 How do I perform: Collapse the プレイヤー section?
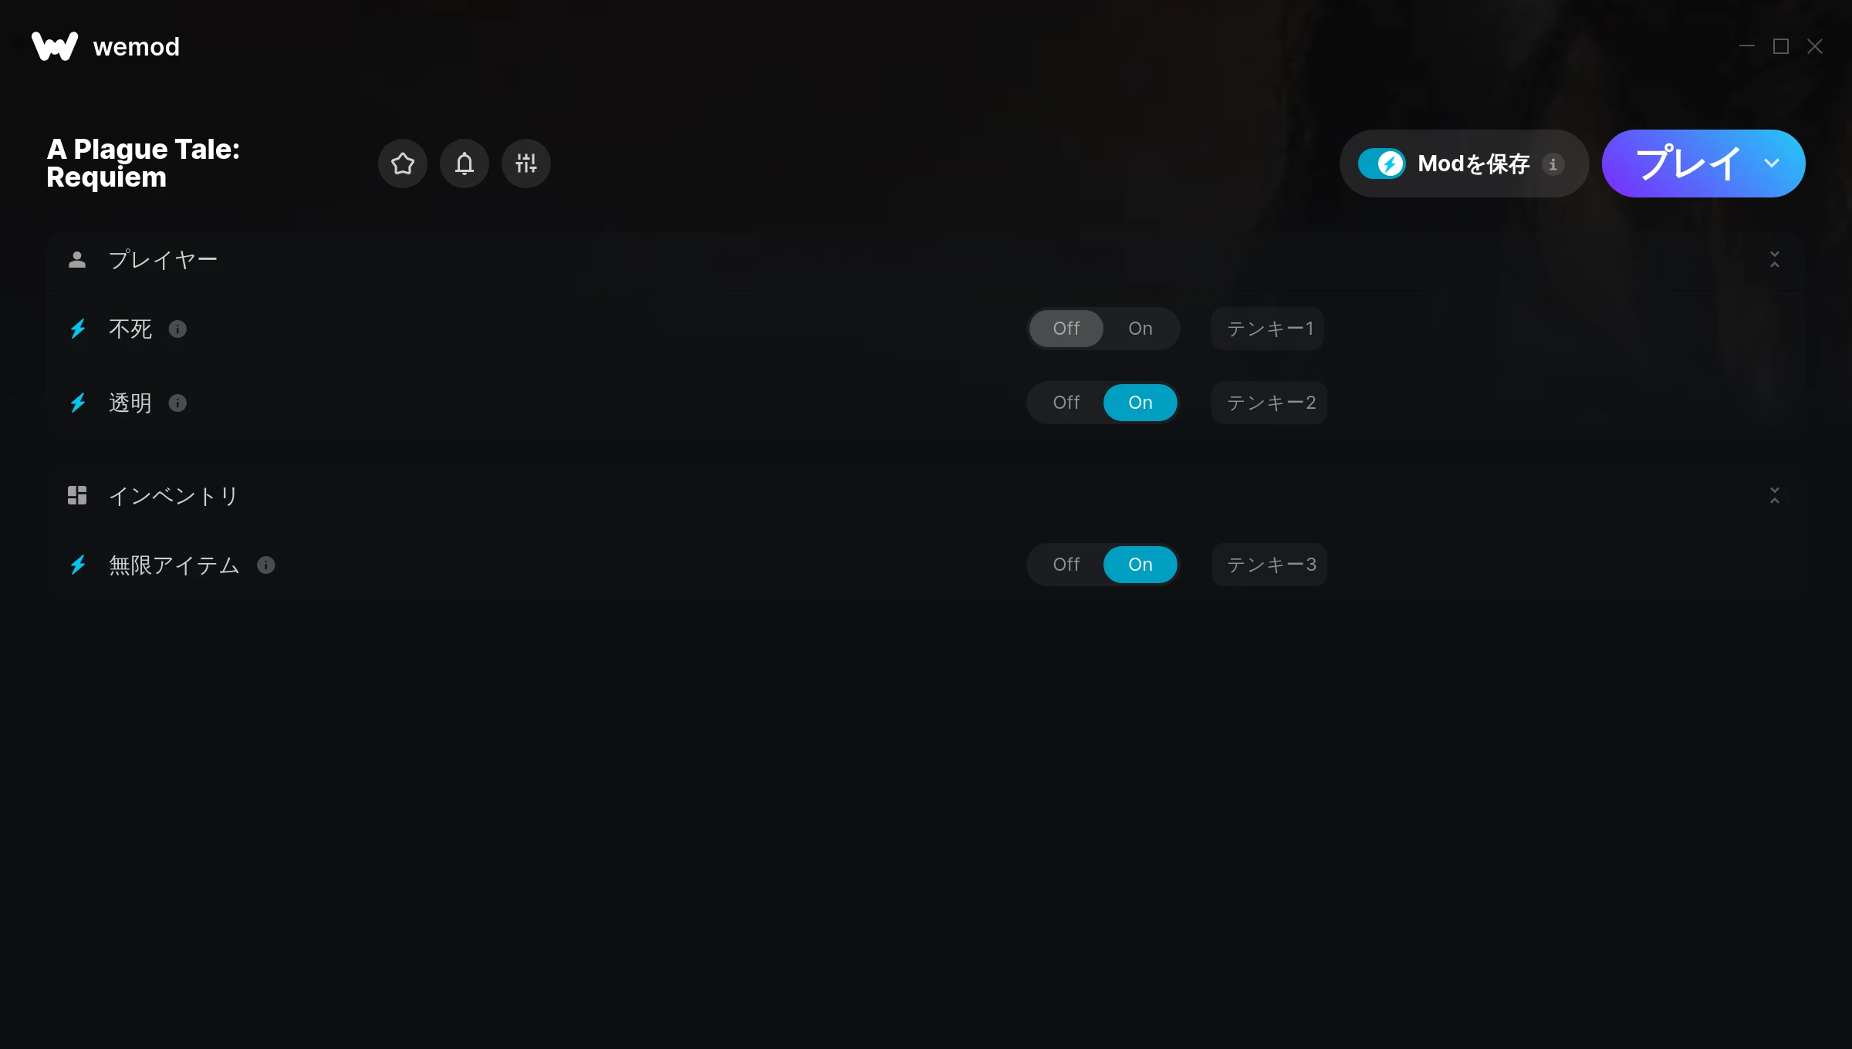1775,260
